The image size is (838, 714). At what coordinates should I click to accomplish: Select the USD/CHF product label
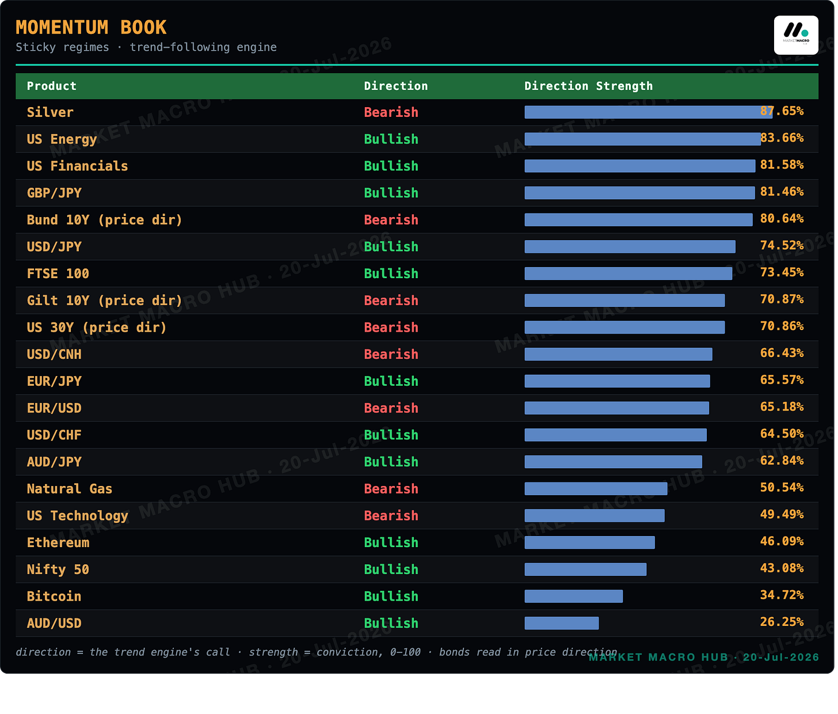pos(54,435)
